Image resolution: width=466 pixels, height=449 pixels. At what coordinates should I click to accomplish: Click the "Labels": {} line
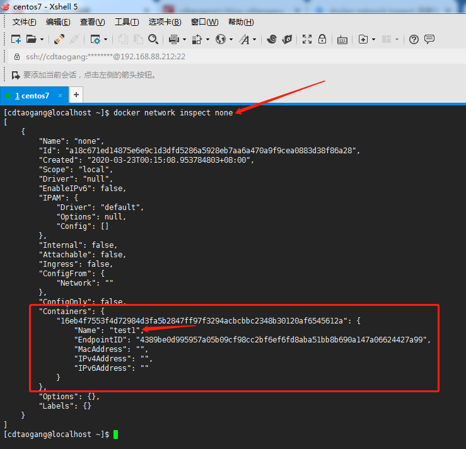pos(65,406)
